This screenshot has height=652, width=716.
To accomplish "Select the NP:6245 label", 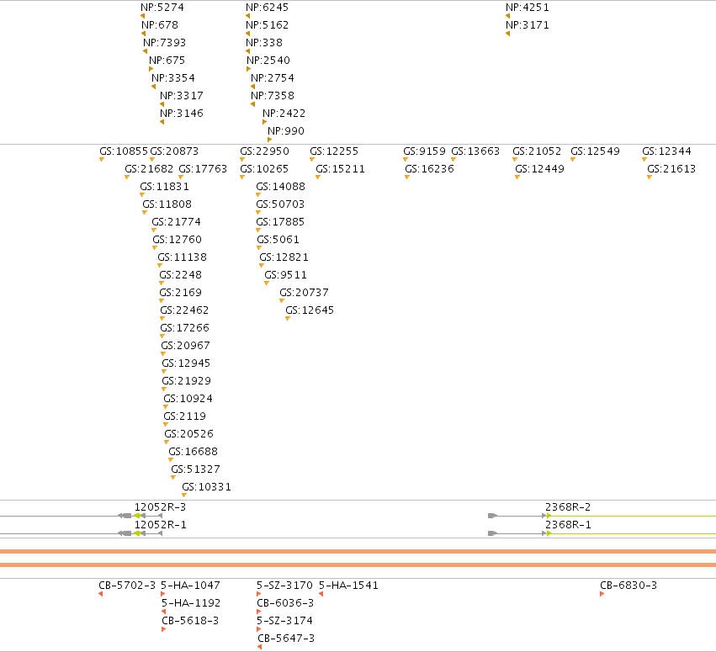I will [267, 8].
